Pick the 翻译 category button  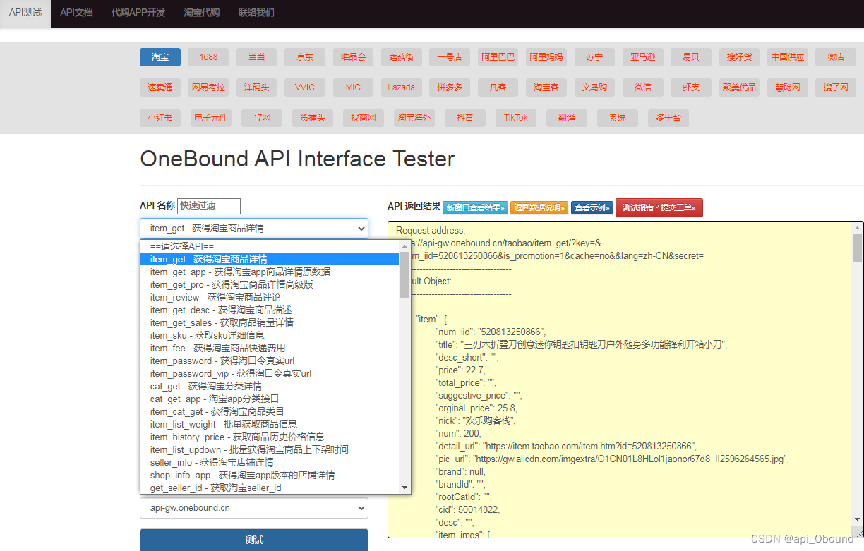click(x=567, y=118)
